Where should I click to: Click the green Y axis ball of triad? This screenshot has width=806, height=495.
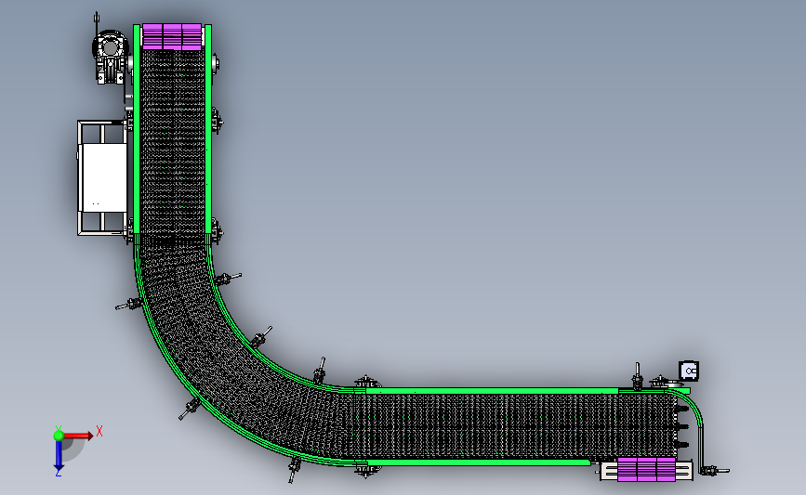click(59, 436)
